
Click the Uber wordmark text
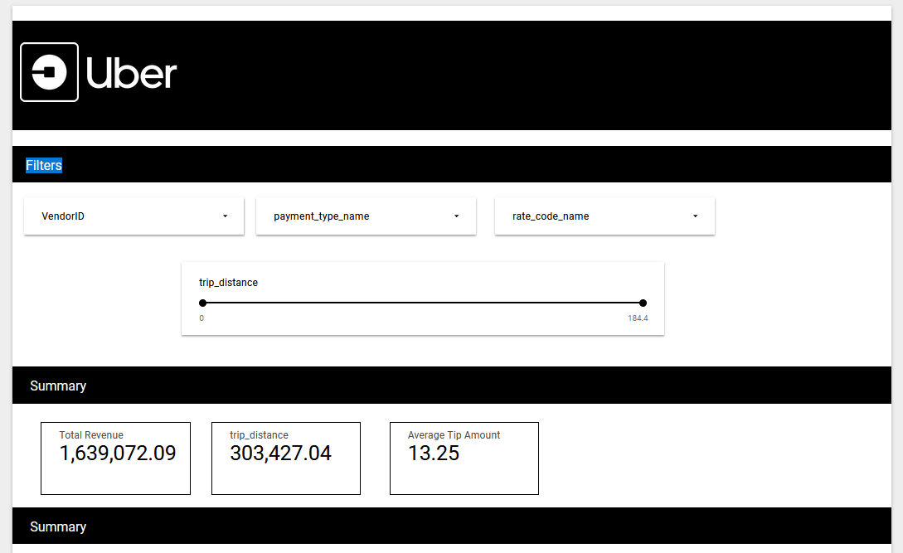[131, 73]
